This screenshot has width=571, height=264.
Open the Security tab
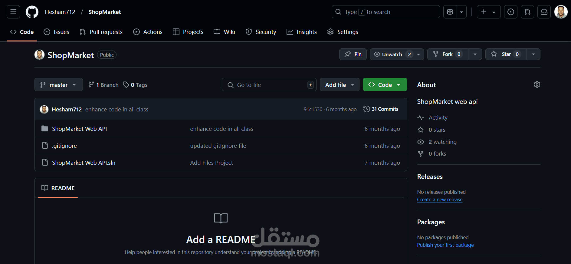[261, 32]
